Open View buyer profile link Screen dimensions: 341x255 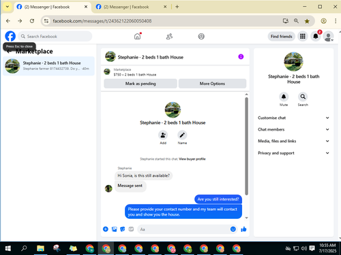[x=192, y=159]
